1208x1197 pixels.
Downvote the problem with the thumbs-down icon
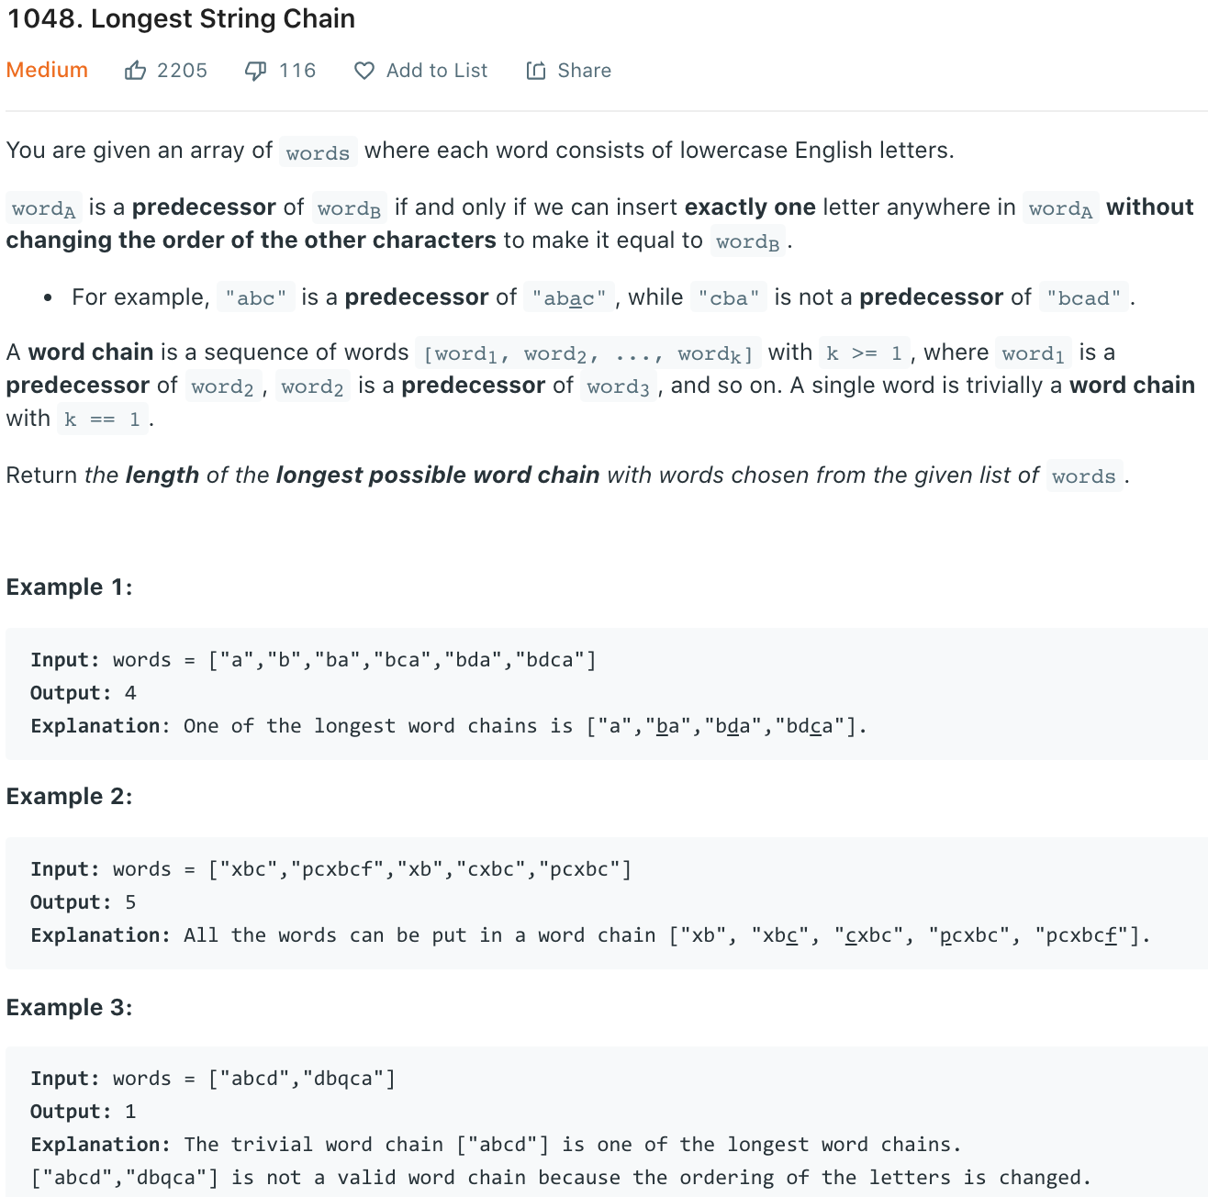pyautogui.click(x=255, y=70)
